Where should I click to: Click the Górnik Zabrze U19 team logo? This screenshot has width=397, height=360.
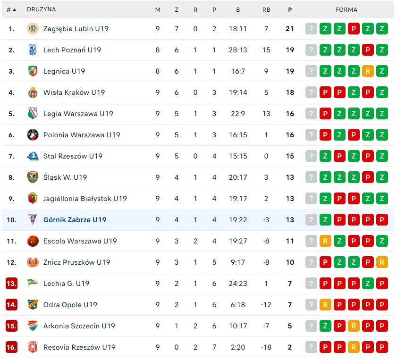tap(32, 220)
